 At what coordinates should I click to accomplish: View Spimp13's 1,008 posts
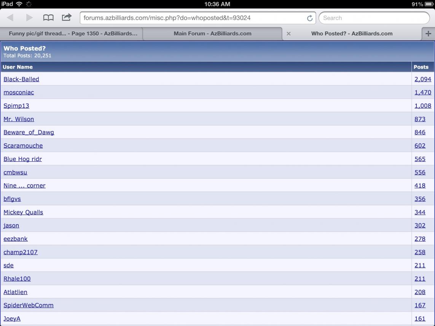(x=422, y=106)
